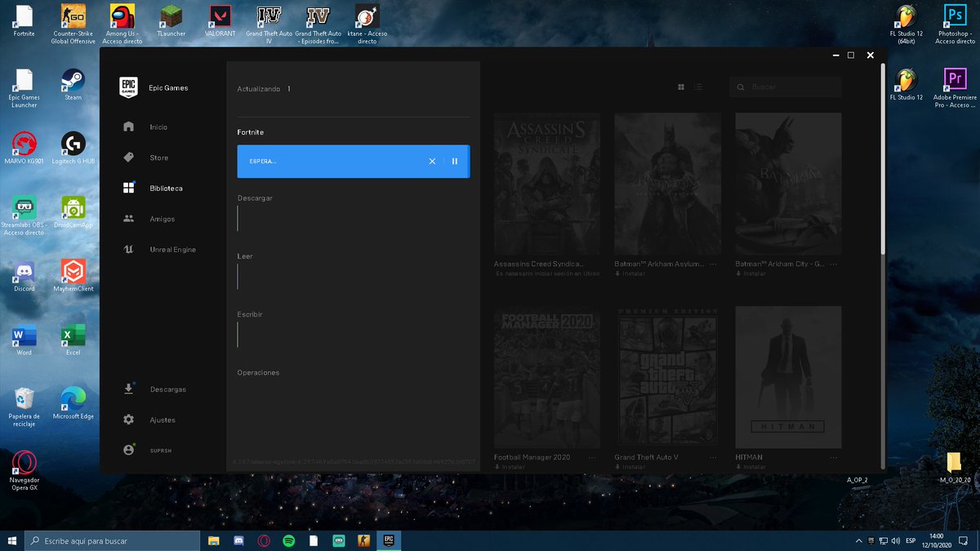Show hidden system tray icons

point(857,540)
